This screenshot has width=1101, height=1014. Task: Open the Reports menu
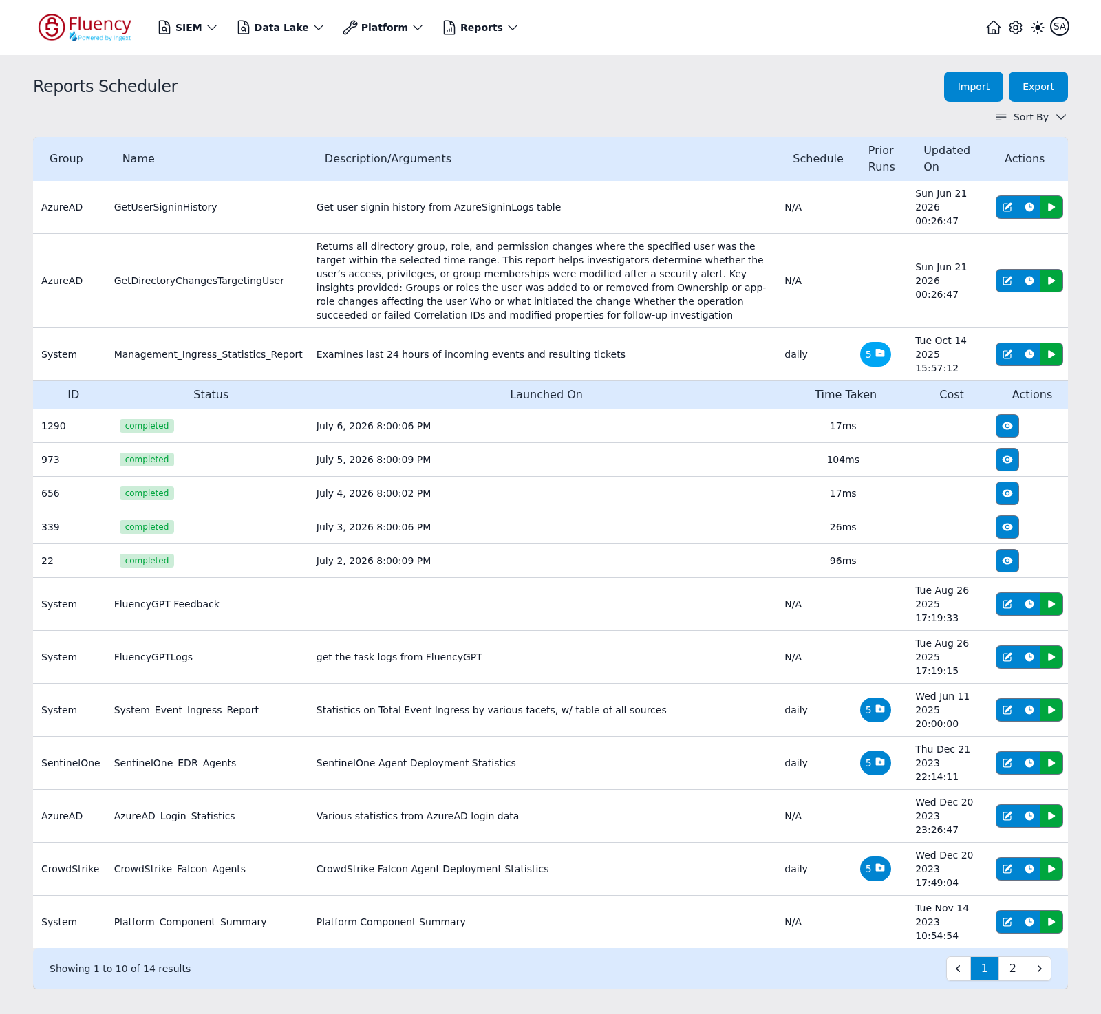click(480, 28)
